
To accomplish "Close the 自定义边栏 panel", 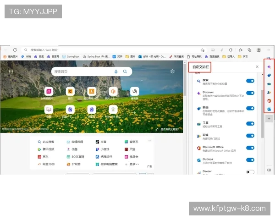I will coord(257,67).
